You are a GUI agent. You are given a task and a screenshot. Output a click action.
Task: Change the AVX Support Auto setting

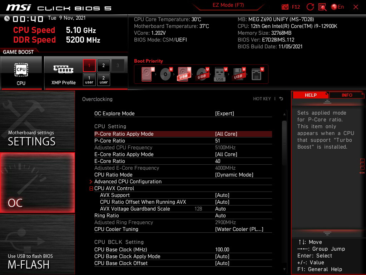[x=222, y=195]
